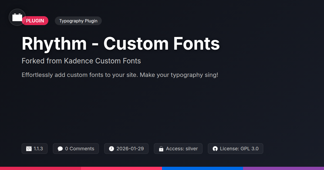Click the 'Effortlessly add custom fonts' description
Image resolution: width=324 pixels, height=170 pixels.
(120, 75)
